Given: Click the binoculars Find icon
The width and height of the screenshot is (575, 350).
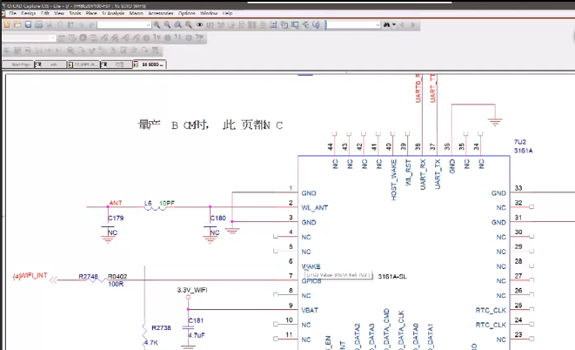Looking at the screenshot, I should [x=386, y=25].
